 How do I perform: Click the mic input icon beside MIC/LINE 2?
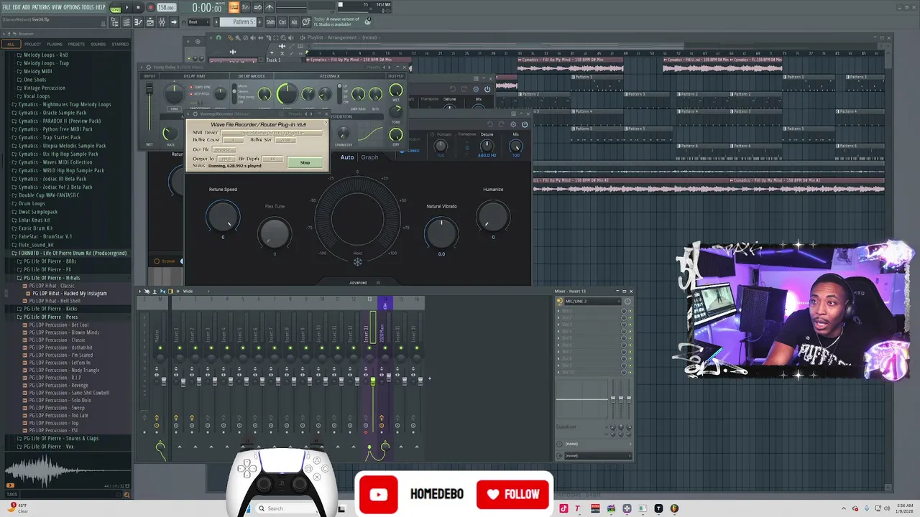point(560,301)
